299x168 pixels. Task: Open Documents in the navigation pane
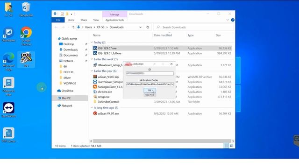click(71, 55)
